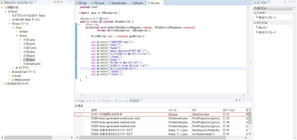Click the WebContent folder icon
297x140 pixels.
[x=13, y=80]
